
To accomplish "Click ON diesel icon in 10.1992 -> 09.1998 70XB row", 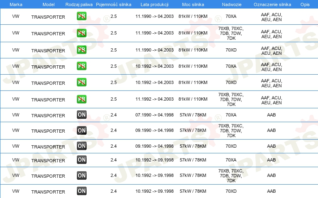I will [81, 175].
